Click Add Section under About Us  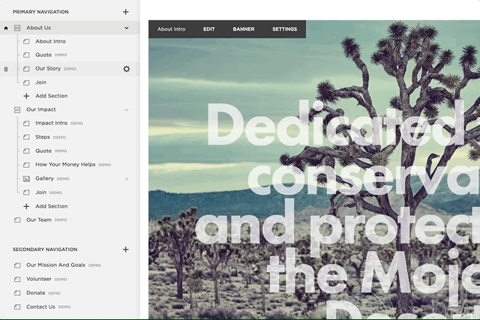click(51, 96)
